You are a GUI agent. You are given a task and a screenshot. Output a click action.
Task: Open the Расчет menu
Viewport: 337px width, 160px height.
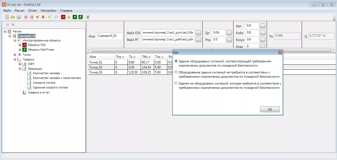pyautogui.click(x=19, y=11)
